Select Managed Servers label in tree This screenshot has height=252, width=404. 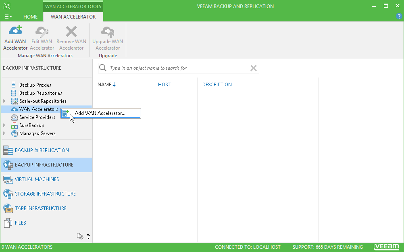[37, 133]
